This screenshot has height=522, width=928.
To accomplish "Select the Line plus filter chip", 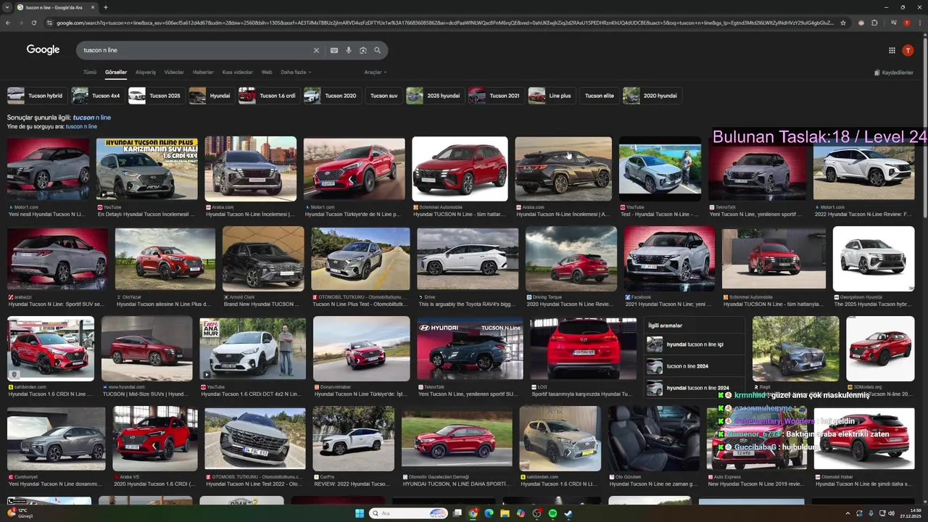I will tap(551, 96).
